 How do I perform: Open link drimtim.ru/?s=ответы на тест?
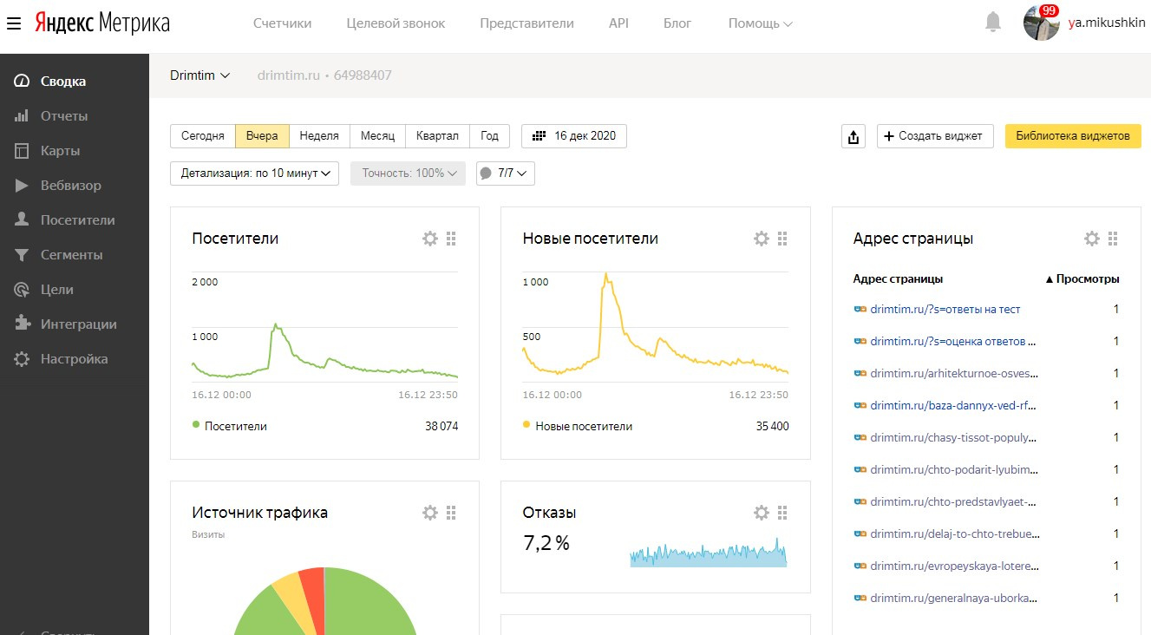(945, 309)
